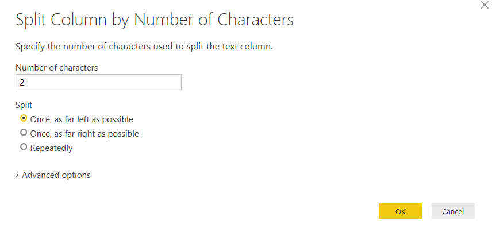The width and height of the screenshot is (492, 232).
Task: Click the 'Repeatedly' label text
Action: point(51,148)
